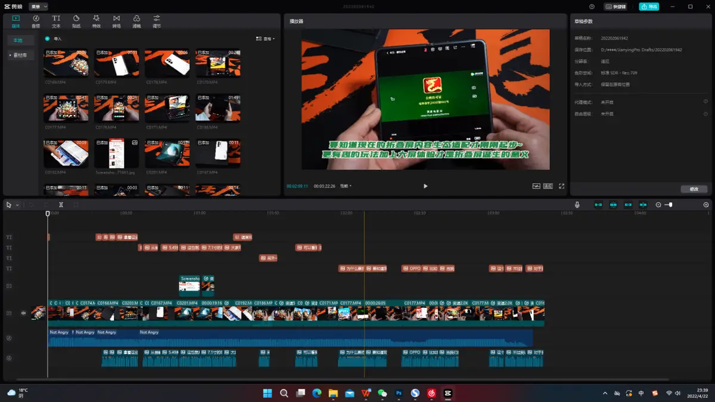Expand the selection tool mode arrow

point(17,205)
